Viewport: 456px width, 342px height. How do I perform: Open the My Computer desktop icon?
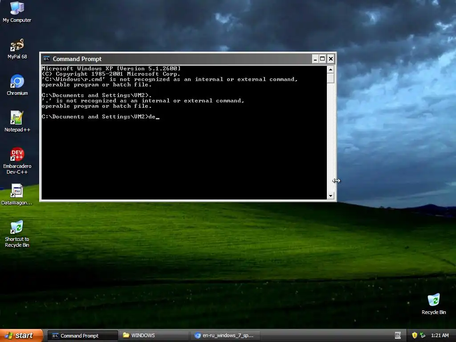coord(17,12)
